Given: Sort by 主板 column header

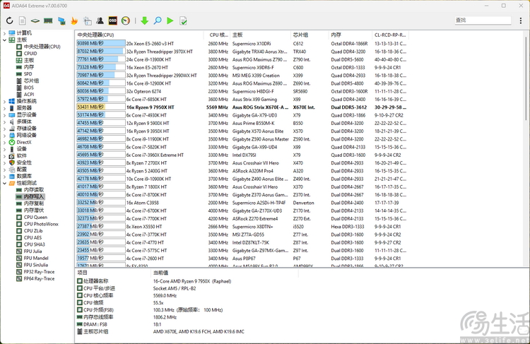Looking at the screenshot, I should point(260,35).
